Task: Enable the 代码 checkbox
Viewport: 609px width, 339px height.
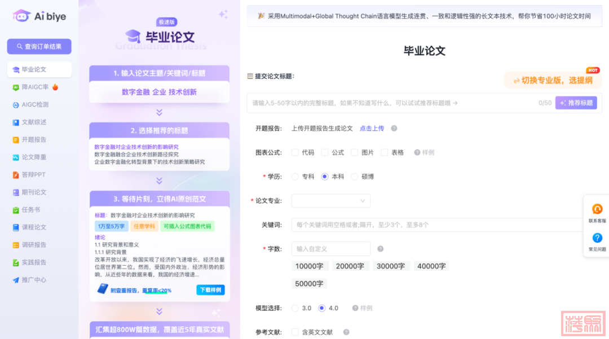Action: (295, 152)
